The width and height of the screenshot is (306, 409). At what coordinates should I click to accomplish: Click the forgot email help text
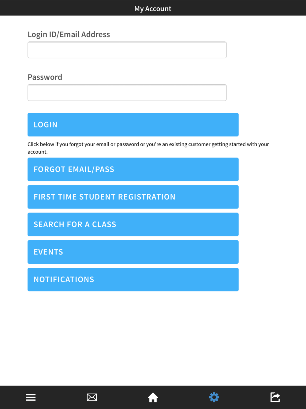pos(148,148)
